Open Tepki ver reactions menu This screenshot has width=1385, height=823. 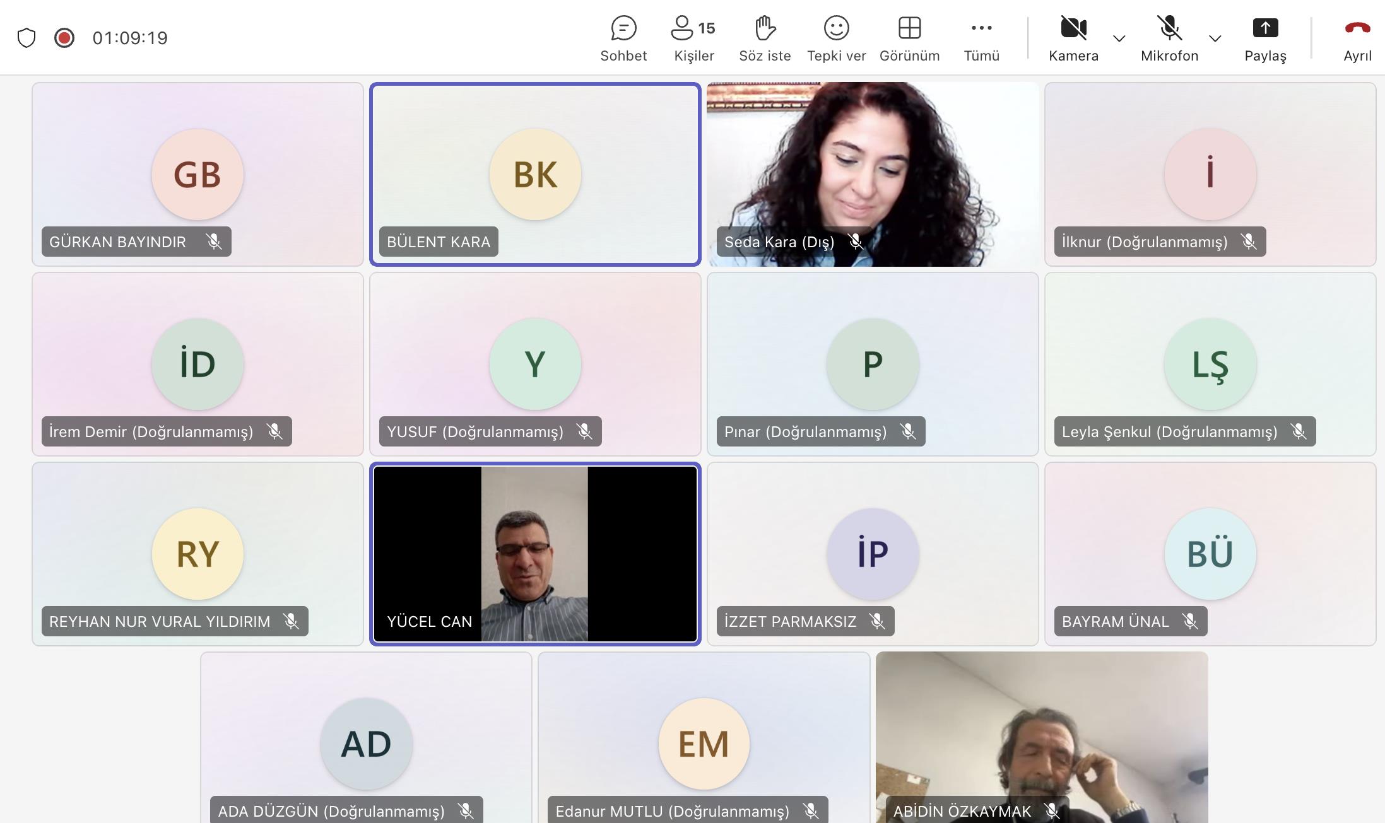pos(836,38)
